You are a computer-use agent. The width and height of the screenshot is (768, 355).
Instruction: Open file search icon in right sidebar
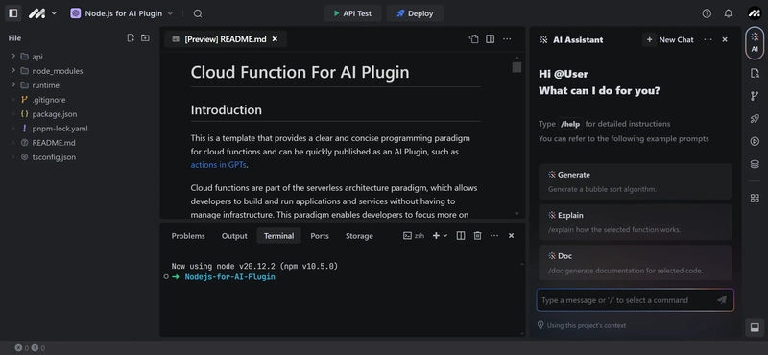(x=755, y=74)
